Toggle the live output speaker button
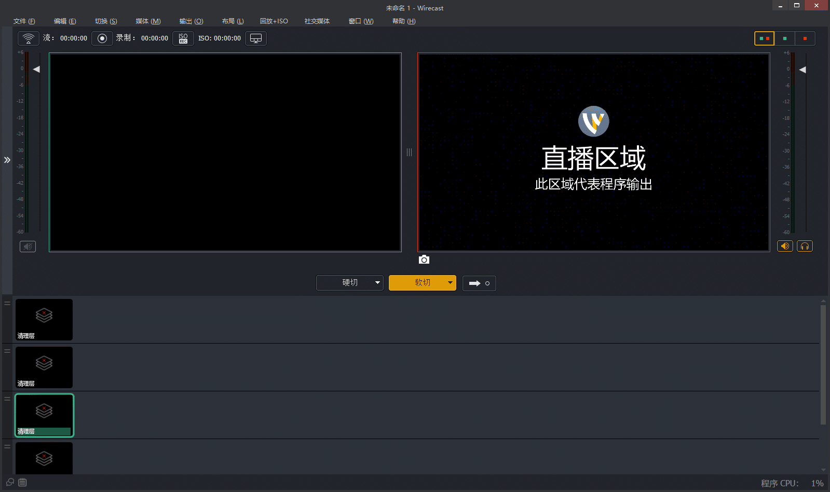 click(785, 246)
